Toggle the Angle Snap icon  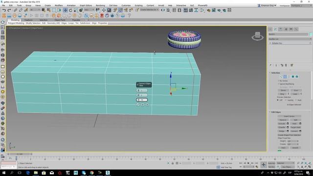[x=121, y=10]
